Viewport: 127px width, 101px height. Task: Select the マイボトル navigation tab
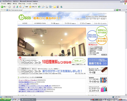pos(70,23)
